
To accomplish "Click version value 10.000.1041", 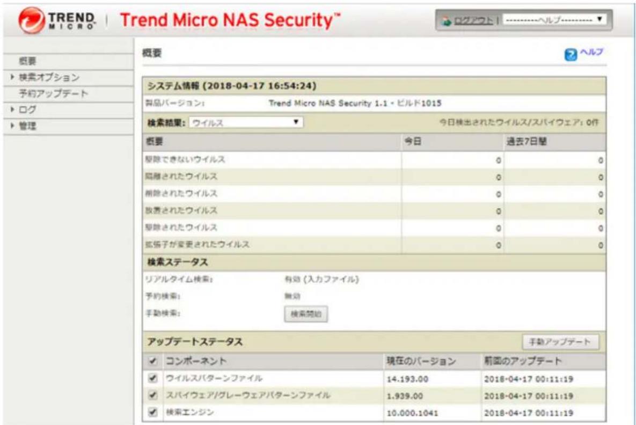I will (x=412, y=413).
